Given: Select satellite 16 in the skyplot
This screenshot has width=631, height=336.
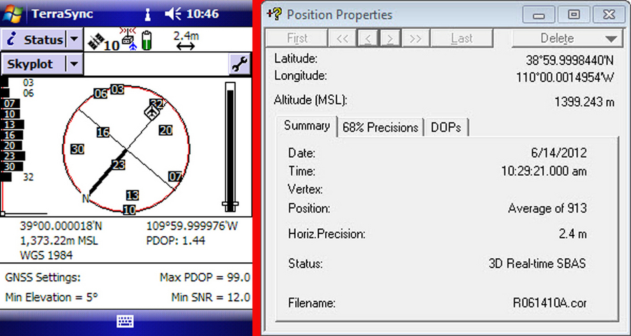Looking at the screenshot, I should (103, 132).
